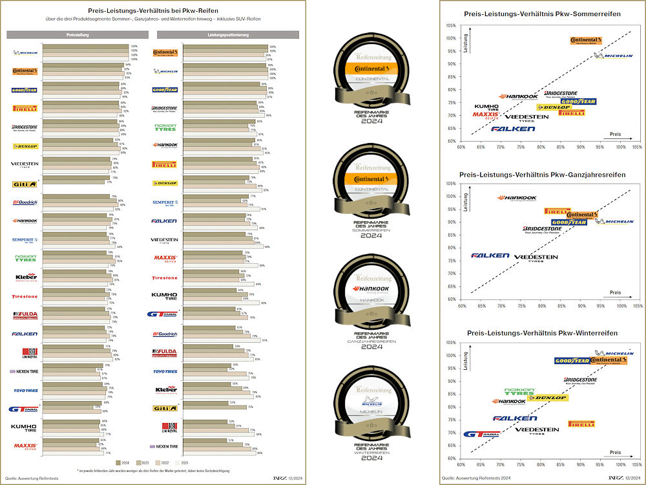The width and height of the screenshot is (646, 485).
Task: Select the Goodyear logo under Preisstellung
Action: [x=25, y=90]
